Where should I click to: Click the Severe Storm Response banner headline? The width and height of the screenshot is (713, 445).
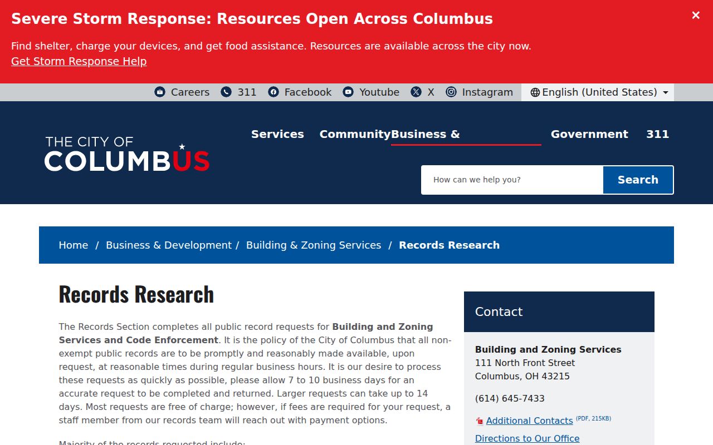click(x=252, y=19)
